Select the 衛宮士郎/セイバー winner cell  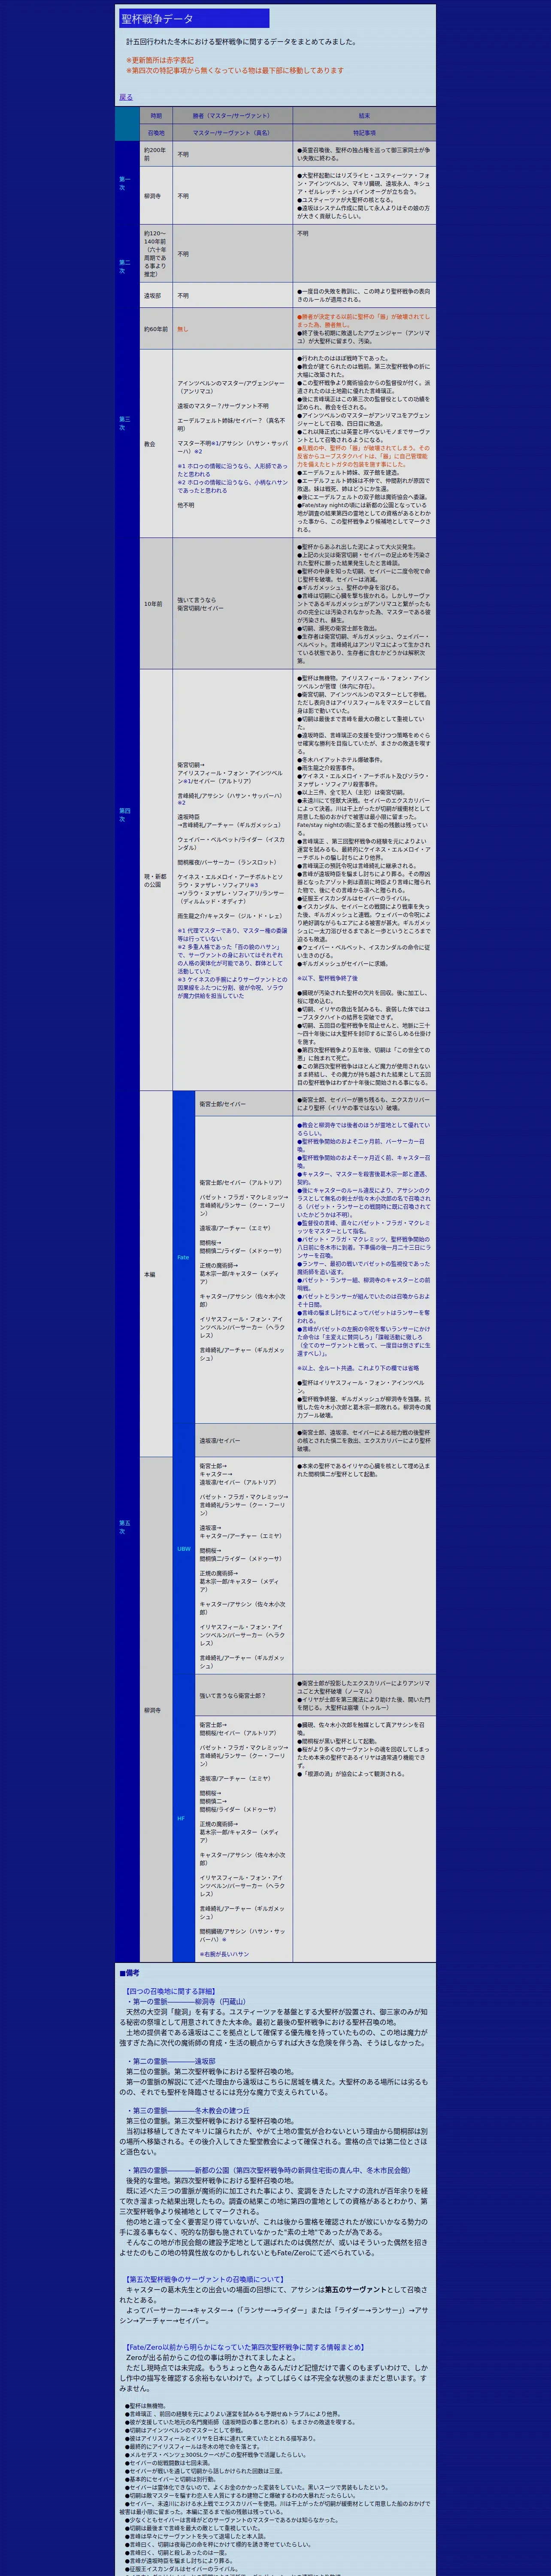click(244, 1104)
